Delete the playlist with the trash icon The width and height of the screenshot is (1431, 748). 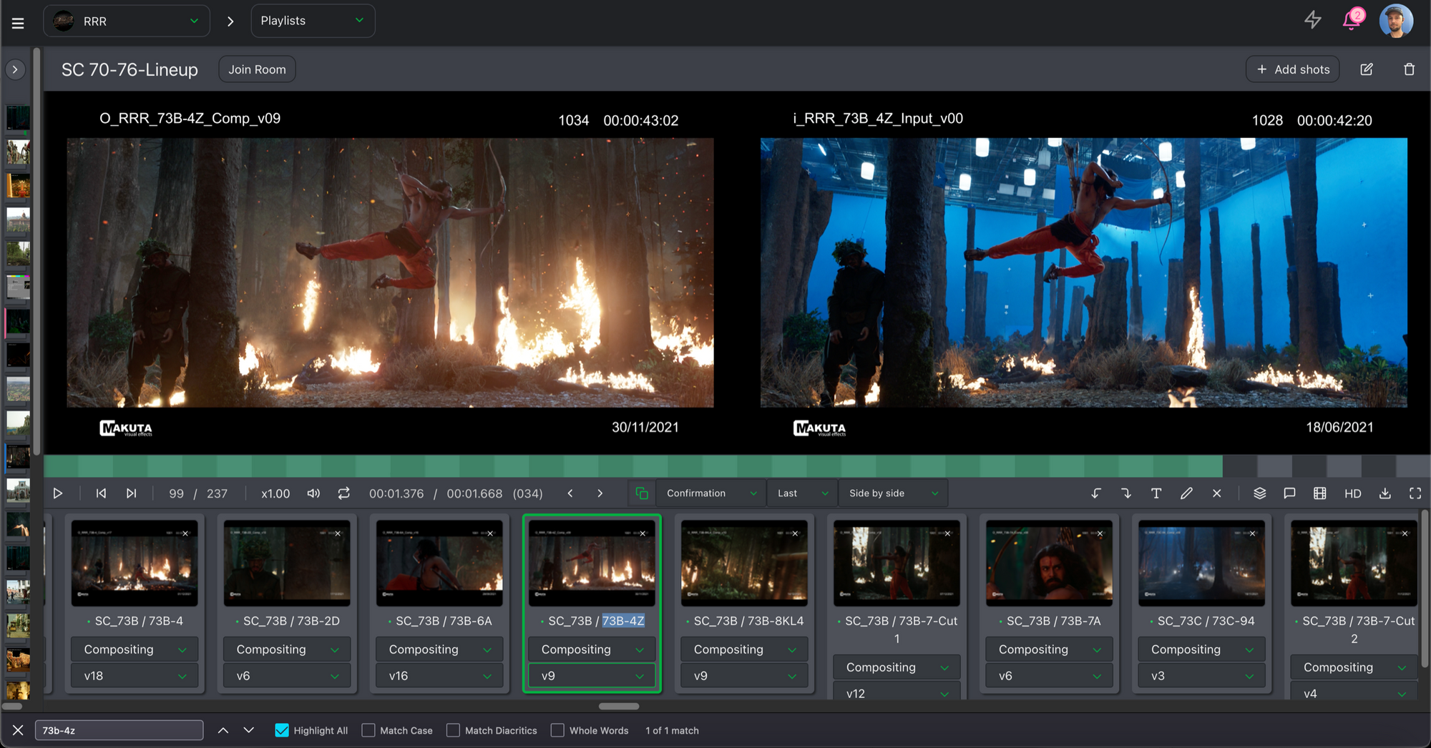click(1409, 69)
